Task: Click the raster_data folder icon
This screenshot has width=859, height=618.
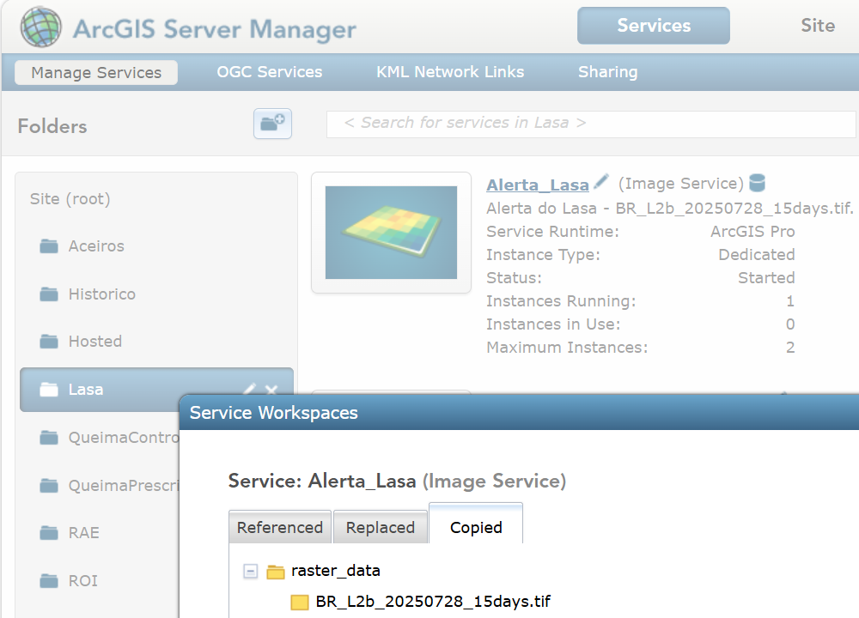Action: (x=276, y=572)
